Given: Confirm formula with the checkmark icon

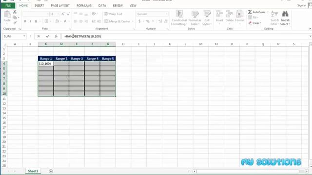Looking at the screenshot, I should point(47,36).
